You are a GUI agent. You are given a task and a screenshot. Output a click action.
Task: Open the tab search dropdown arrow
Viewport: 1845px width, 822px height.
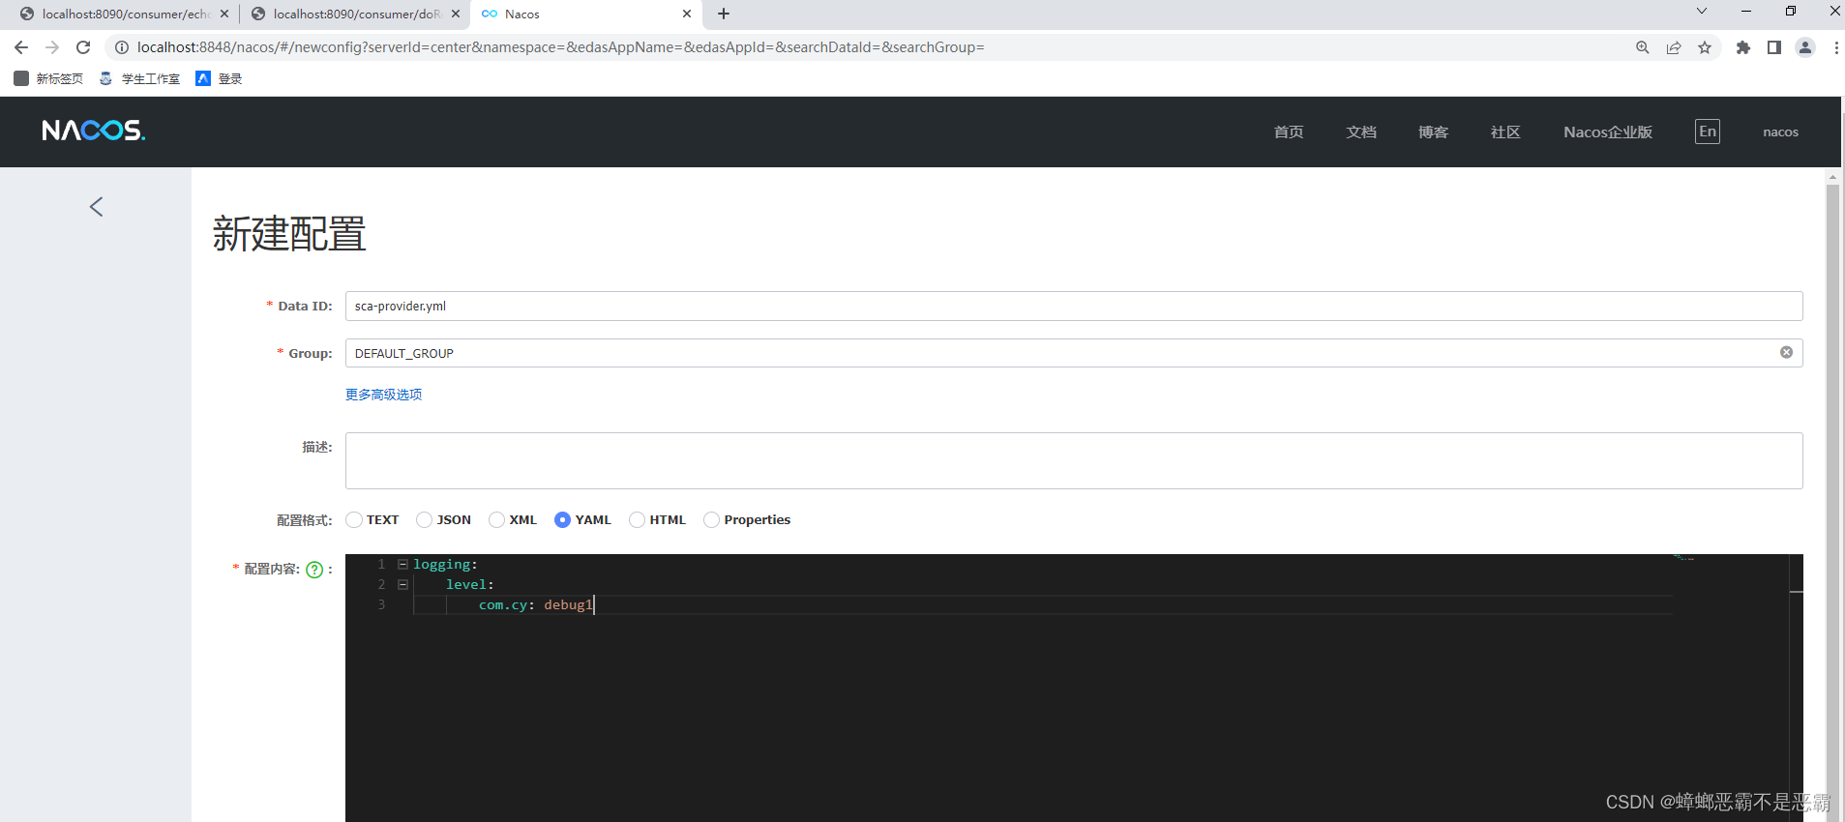tap(1702, 11)
